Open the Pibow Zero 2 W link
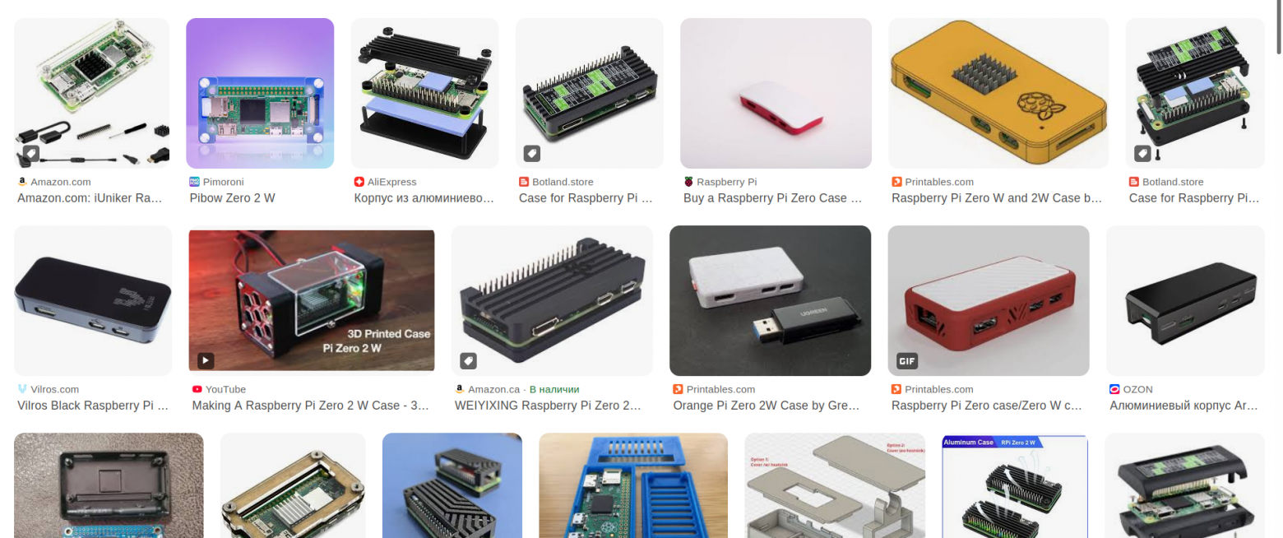The height and width of the screenshot is (538, 1283). click(x=232, y=198)
